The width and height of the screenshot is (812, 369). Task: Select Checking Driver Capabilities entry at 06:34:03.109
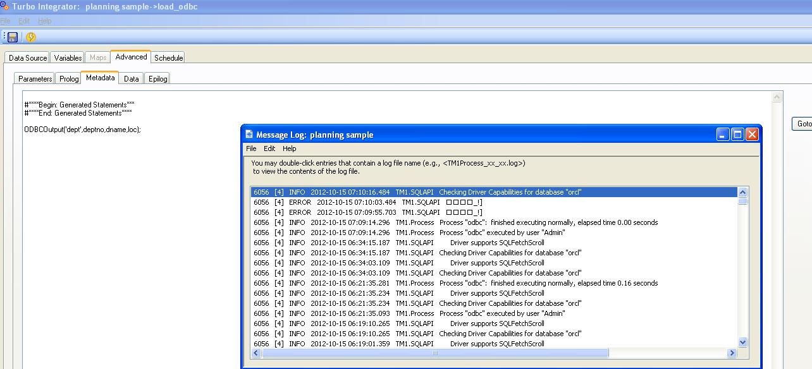point(494,273)
